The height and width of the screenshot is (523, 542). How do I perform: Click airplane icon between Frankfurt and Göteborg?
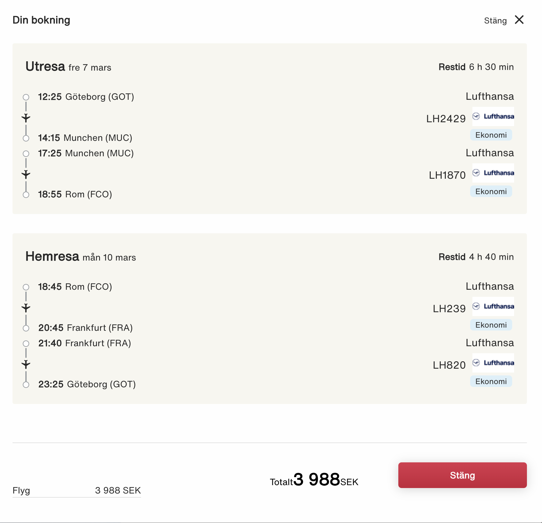tap(26, 364)
